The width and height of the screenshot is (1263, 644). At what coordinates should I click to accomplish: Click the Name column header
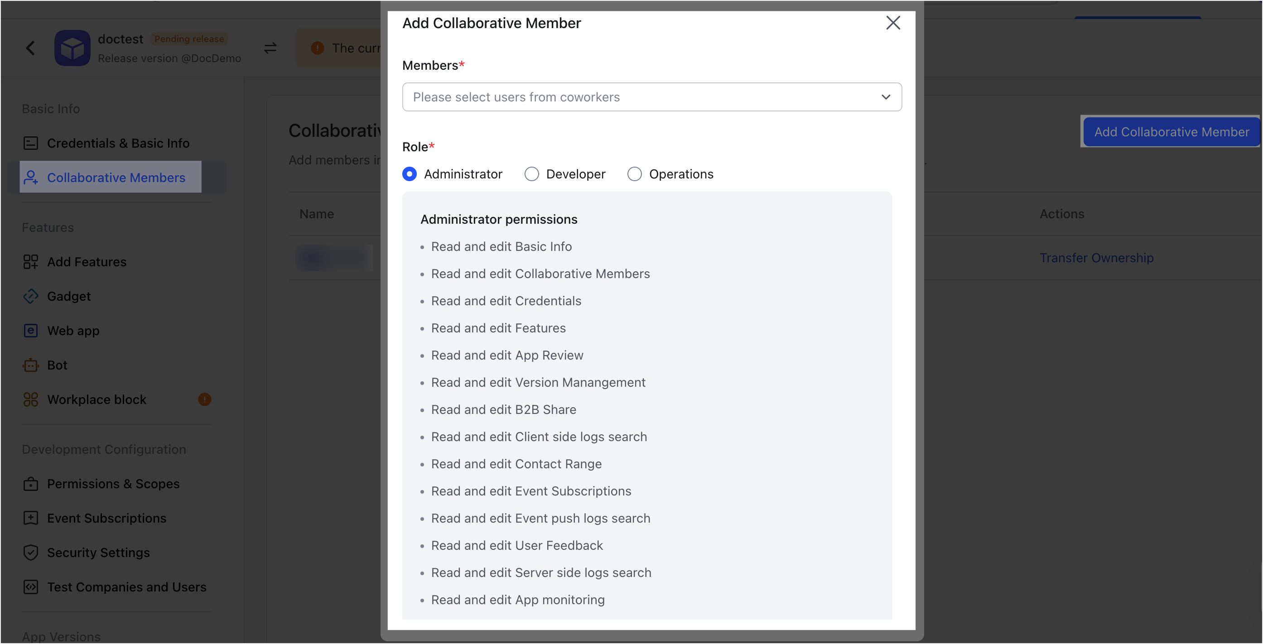pyautogui.click(x=317, y=214)
